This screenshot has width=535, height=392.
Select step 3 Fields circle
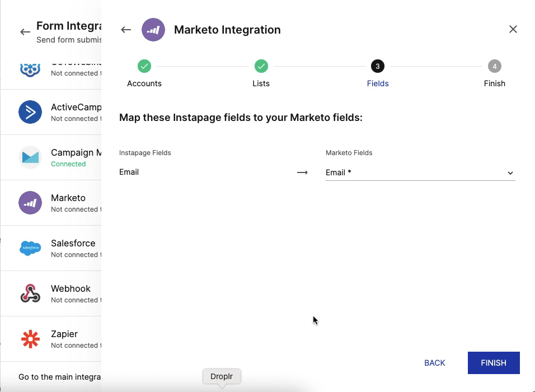point(378,66)
